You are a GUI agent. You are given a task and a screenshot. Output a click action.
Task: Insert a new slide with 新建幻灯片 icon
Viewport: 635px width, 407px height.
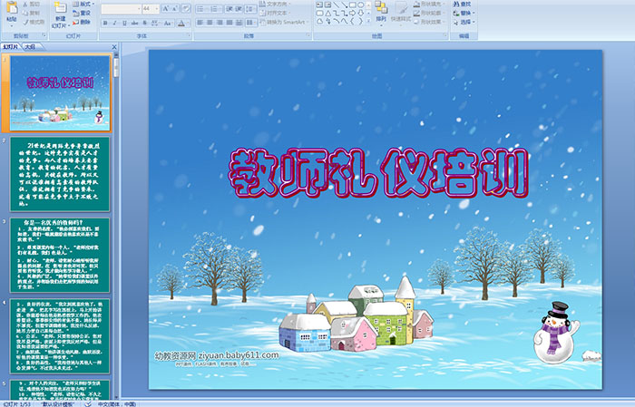(61, 8)
